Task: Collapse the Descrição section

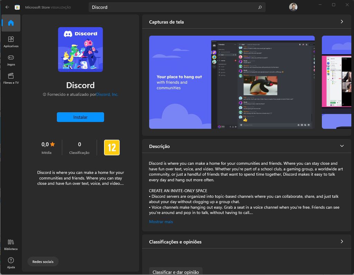Action: [342, 146]
